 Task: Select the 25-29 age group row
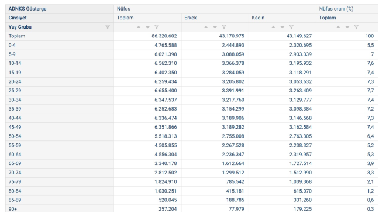(x=60, y=91)
